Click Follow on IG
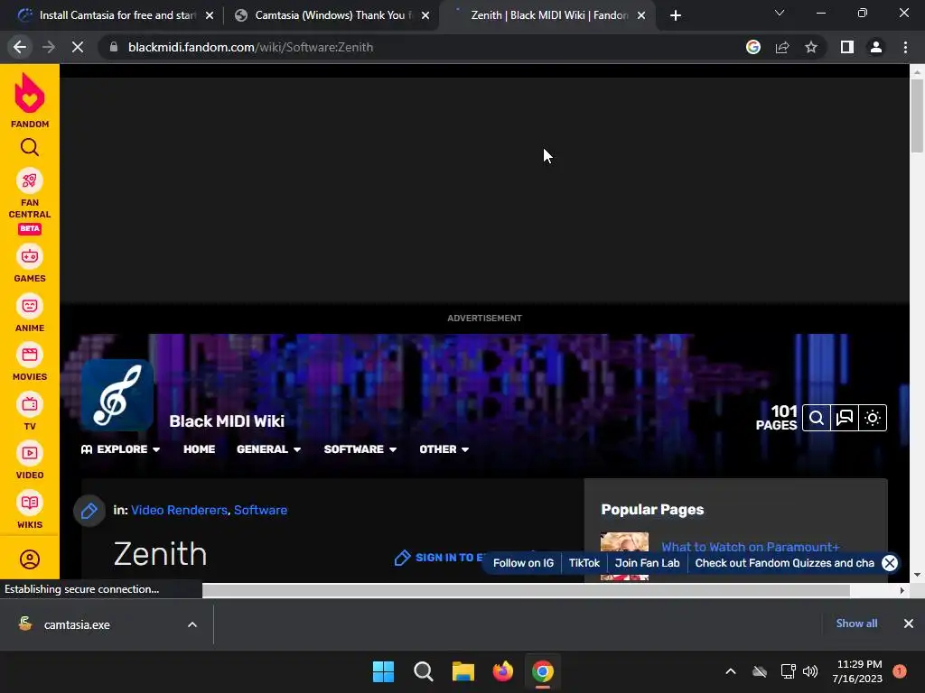This screenshot has width=925, height=693. (x=523, y=563)
